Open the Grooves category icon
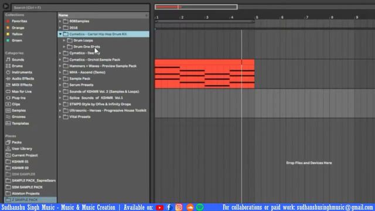Screen dimensions: 375x211 8,117
